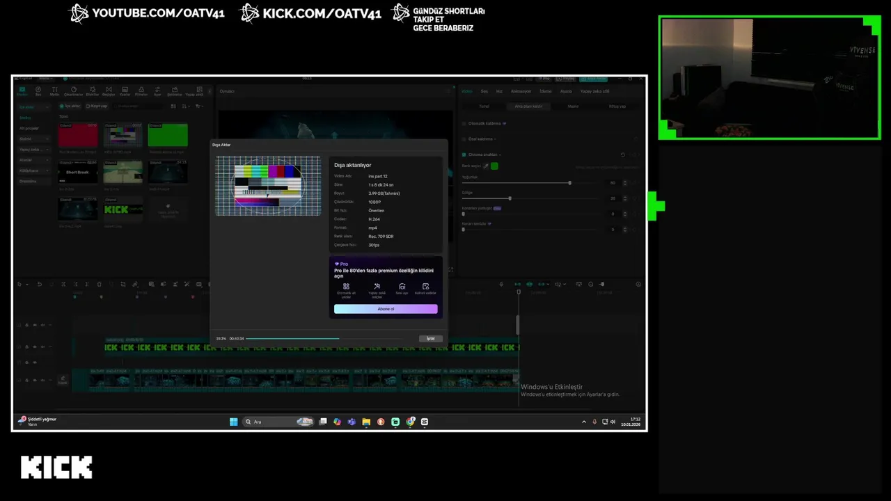The width and height of the screenshot is (891, 501).
Task: Click the 1080P resolution value
Action: pyautogui.click(x=374, y=202)
